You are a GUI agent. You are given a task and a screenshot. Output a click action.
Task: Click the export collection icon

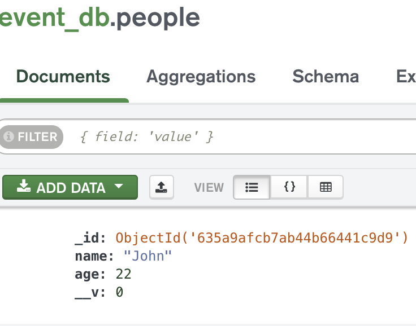(x=162, y=187)
